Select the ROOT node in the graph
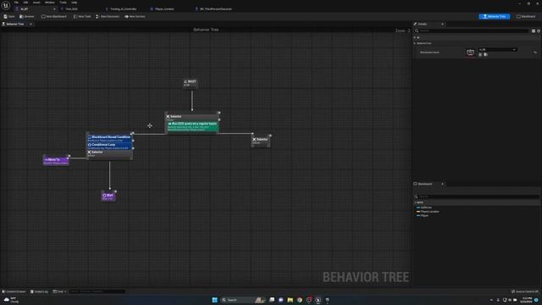This screenshot has height=305, width=542. click(x=191, y=83)
